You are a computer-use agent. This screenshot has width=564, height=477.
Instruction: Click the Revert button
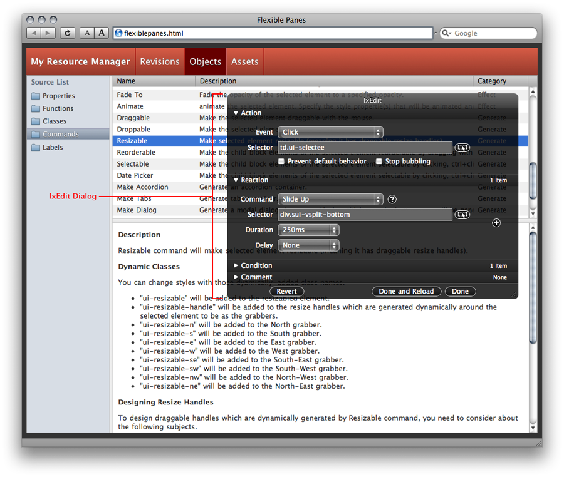pyautogui.click(x=287, y=291)
